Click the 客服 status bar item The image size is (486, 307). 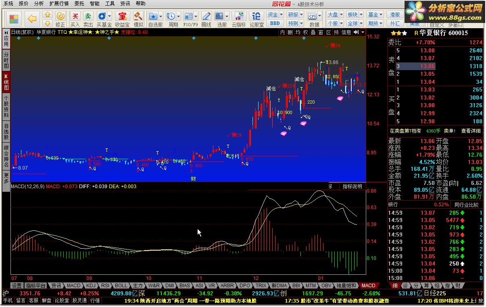tap(34, 300)
